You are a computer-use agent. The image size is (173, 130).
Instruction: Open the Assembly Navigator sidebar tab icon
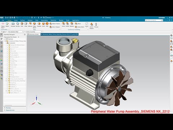1,39
